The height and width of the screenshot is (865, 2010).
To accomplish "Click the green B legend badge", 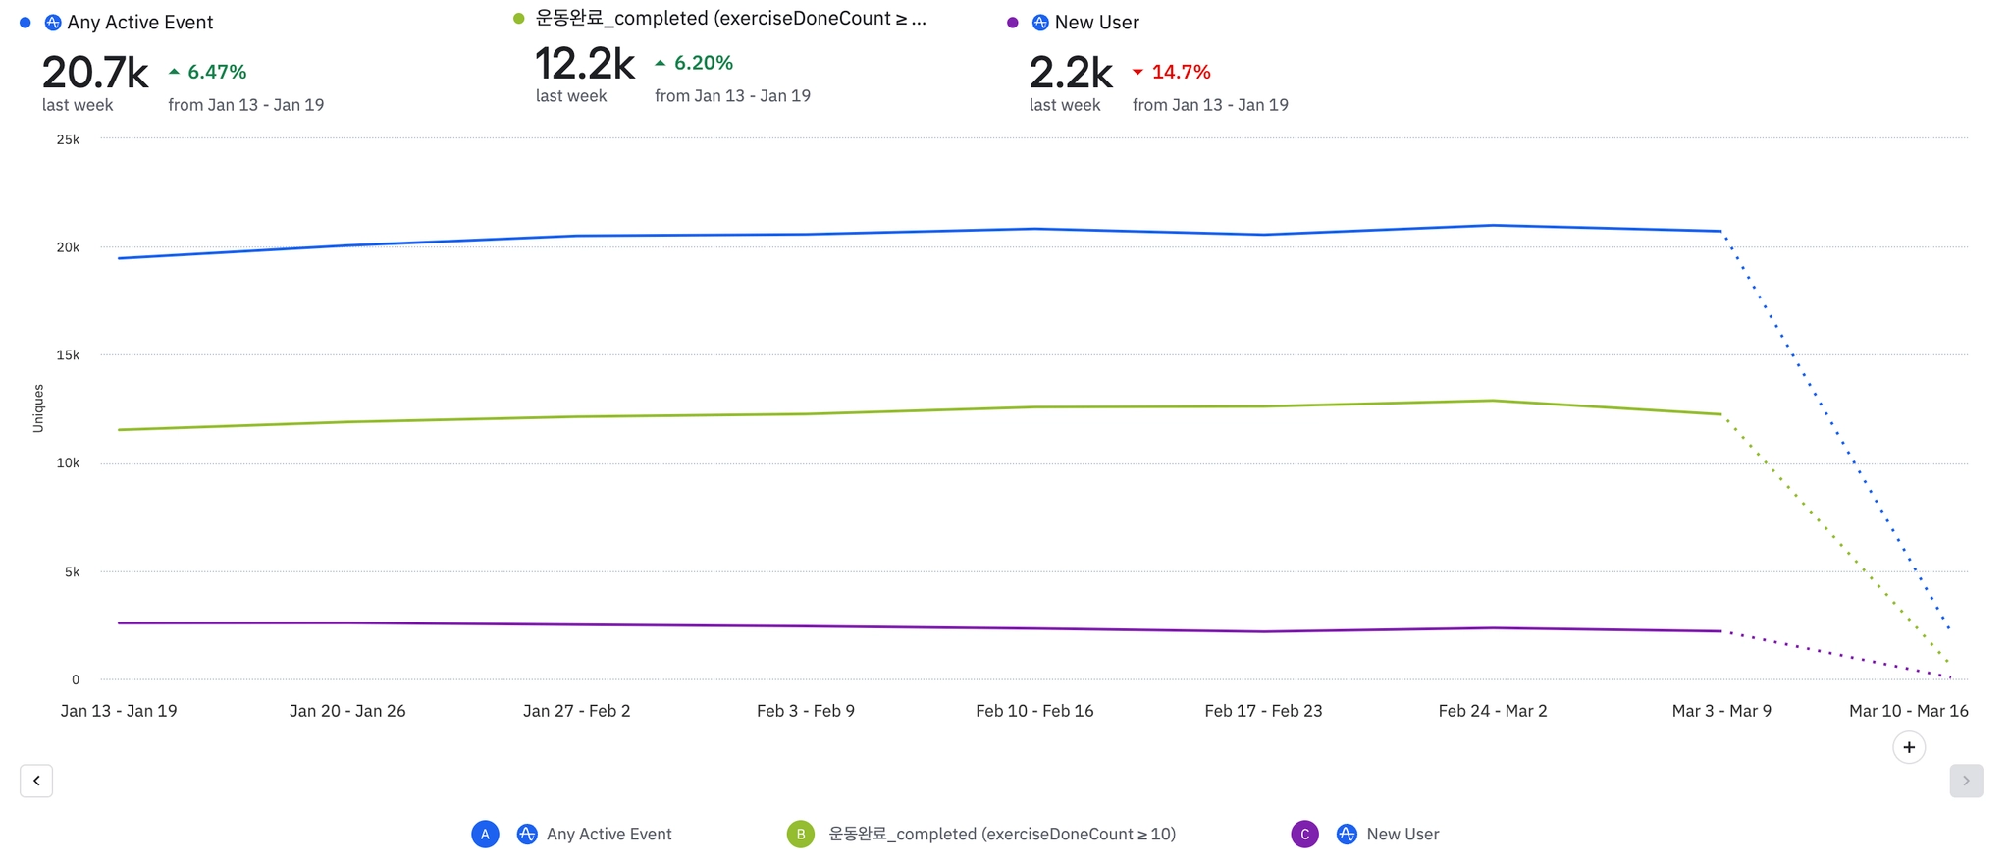I will pos(801,834).
